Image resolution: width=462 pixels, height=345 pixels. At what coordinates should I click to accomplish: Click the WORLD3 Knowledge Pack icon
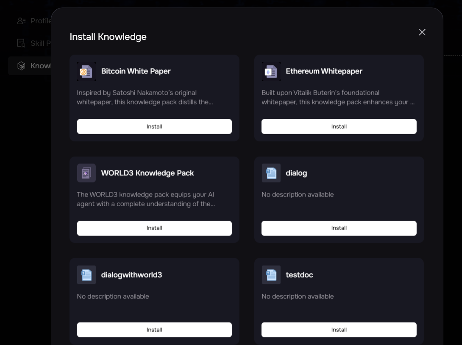(86, 173)
